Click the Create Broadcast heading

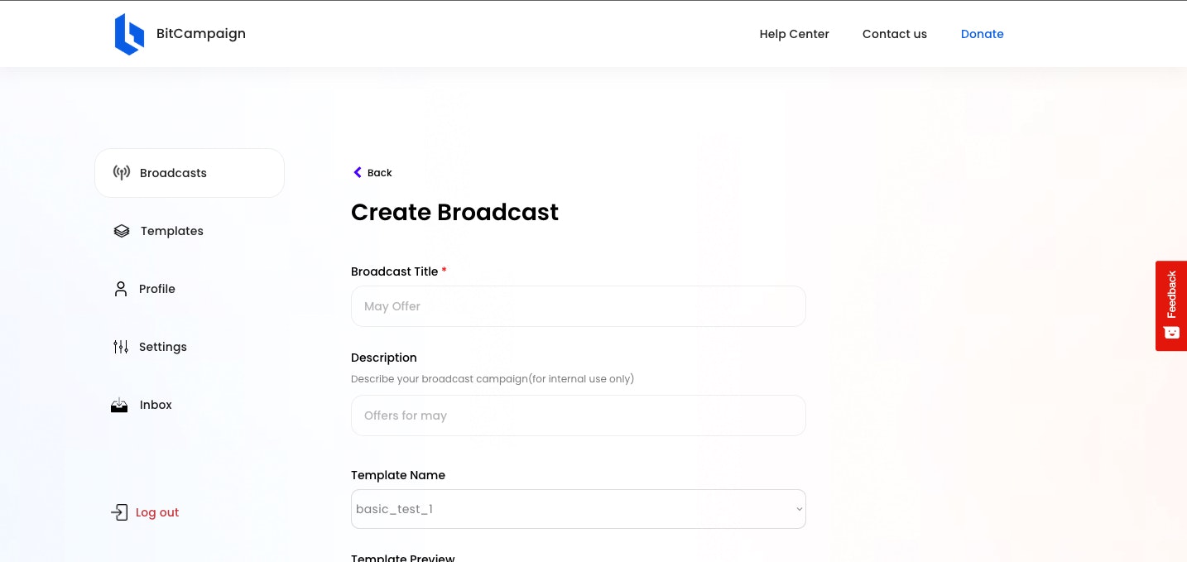pos(454,213)
